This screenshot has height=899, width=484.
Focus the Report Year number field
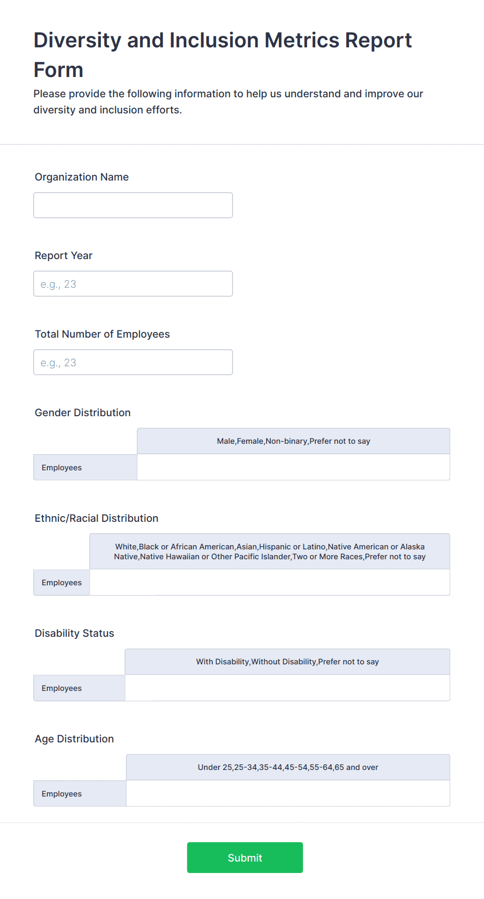click(x=133, y=284)
